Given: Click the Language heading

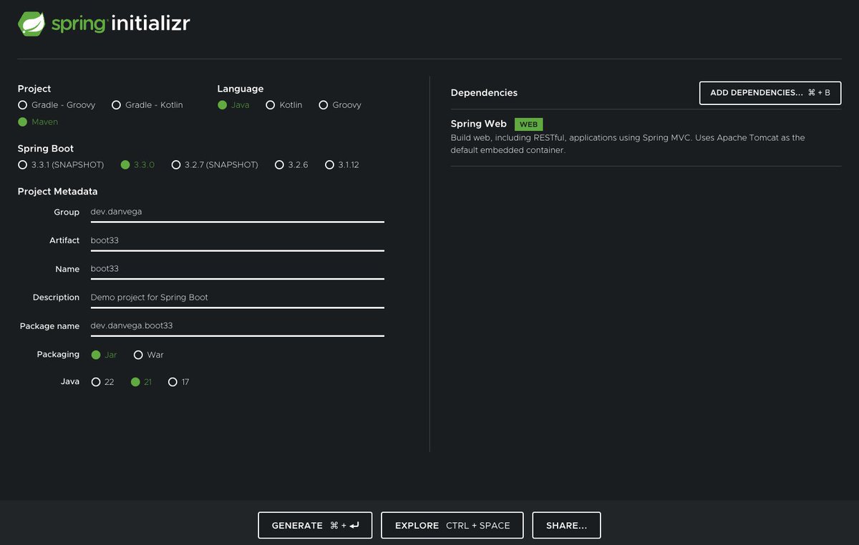Looking at the screenshot, I should [241, 89].
